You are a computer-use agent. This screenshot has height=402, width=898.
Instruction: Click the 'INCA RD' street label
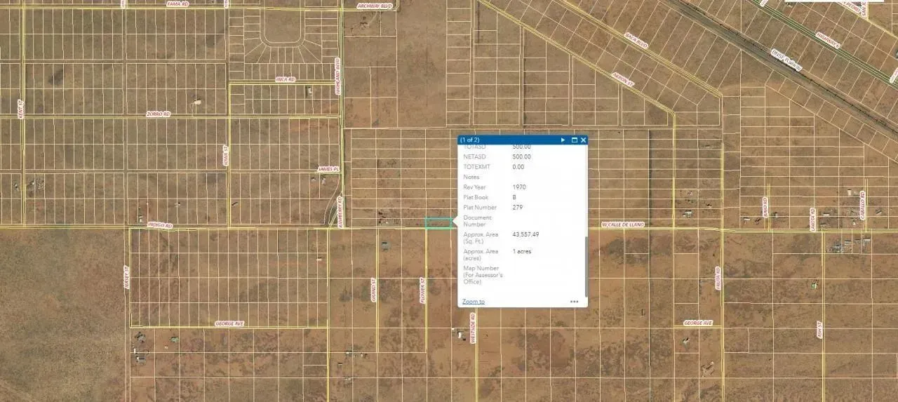pos(285,79)
